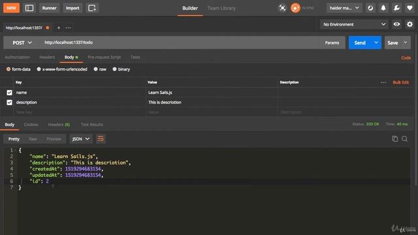Click the Import button
418x235 pixels.
coord(72,8)
